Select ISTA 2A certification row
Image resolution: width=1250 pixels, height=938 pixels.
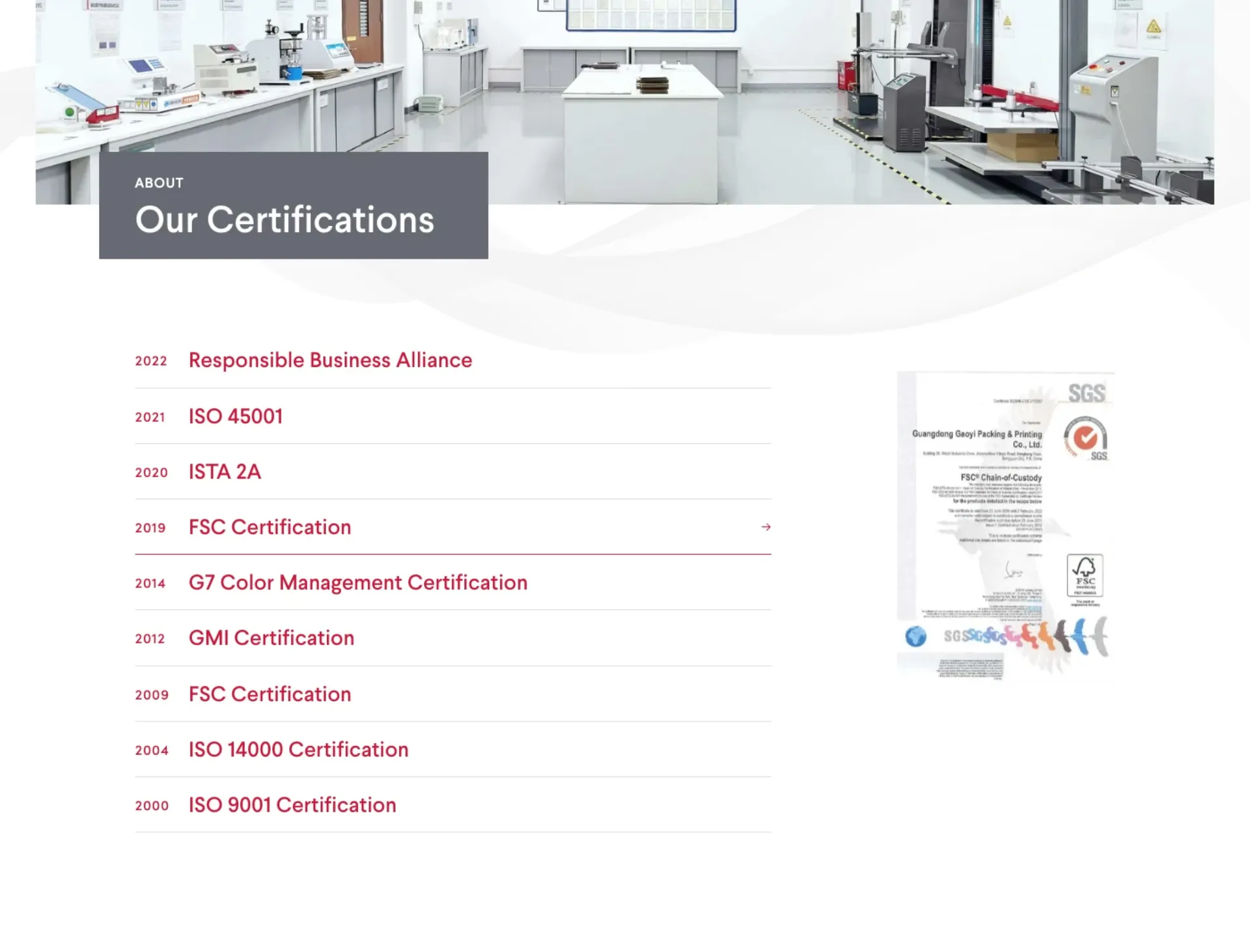tap(225, 472)
